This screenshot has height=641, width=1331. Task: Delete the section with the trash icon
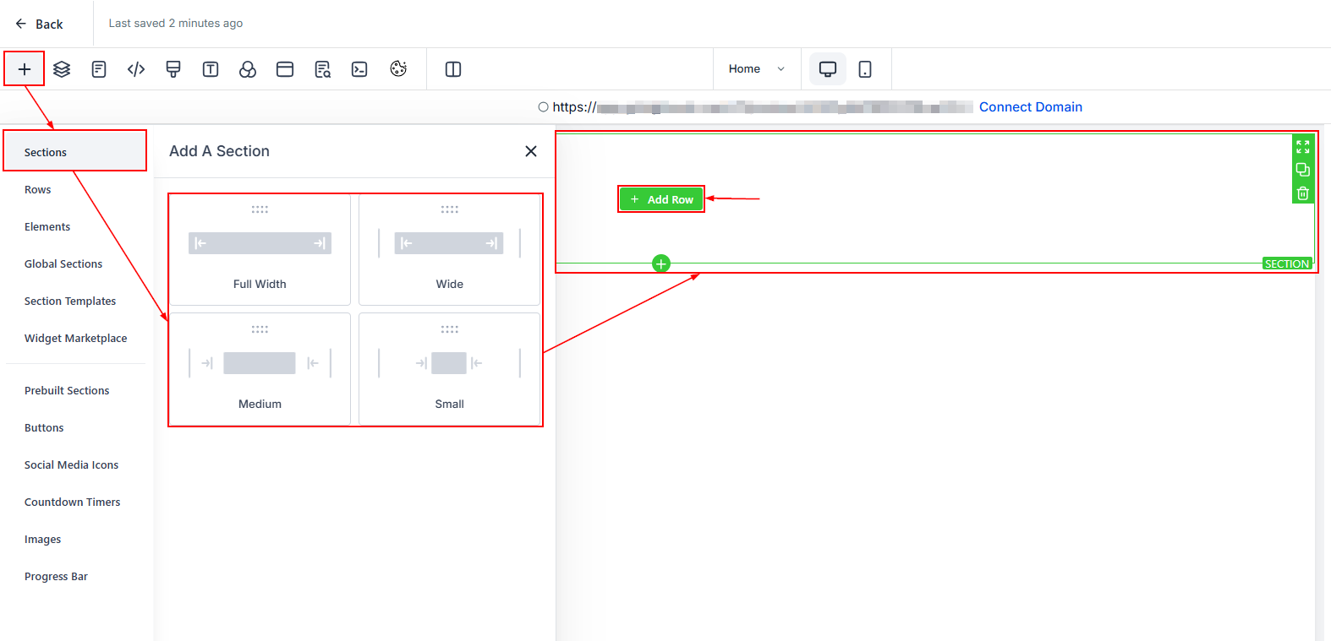pos(1303,193)
